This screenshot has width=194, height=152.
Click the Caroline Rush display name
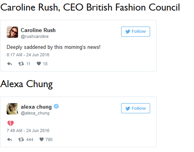tap(38, 30)
